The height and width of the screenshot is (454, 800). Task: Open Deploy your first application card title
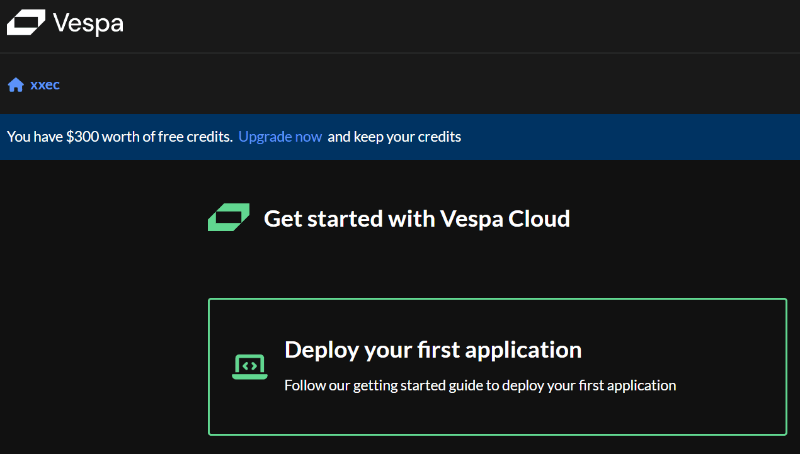(433, 349)
